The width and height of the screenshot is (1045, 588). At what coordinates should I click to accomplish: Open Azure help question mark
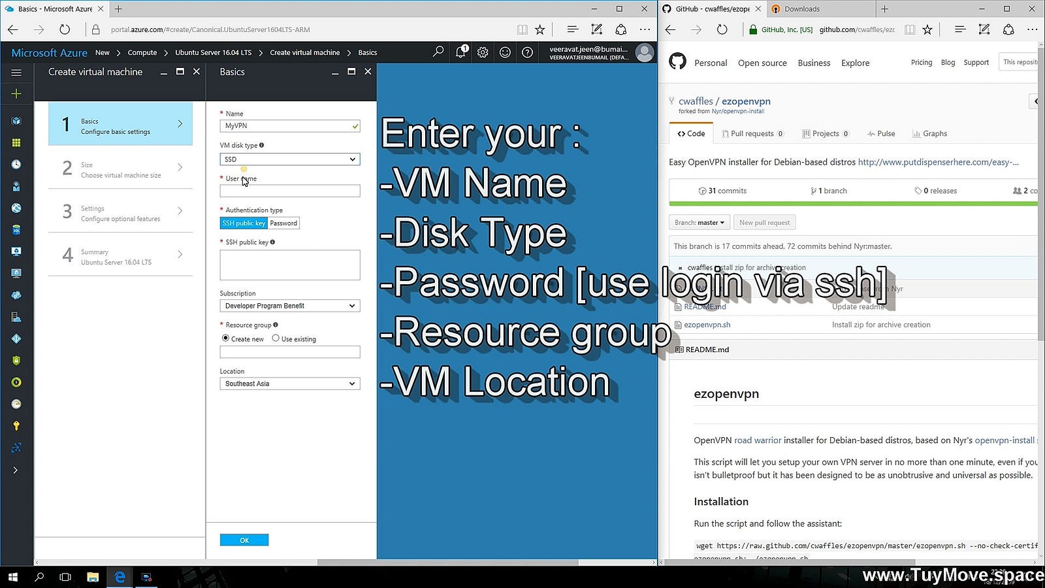coord(527,52)
